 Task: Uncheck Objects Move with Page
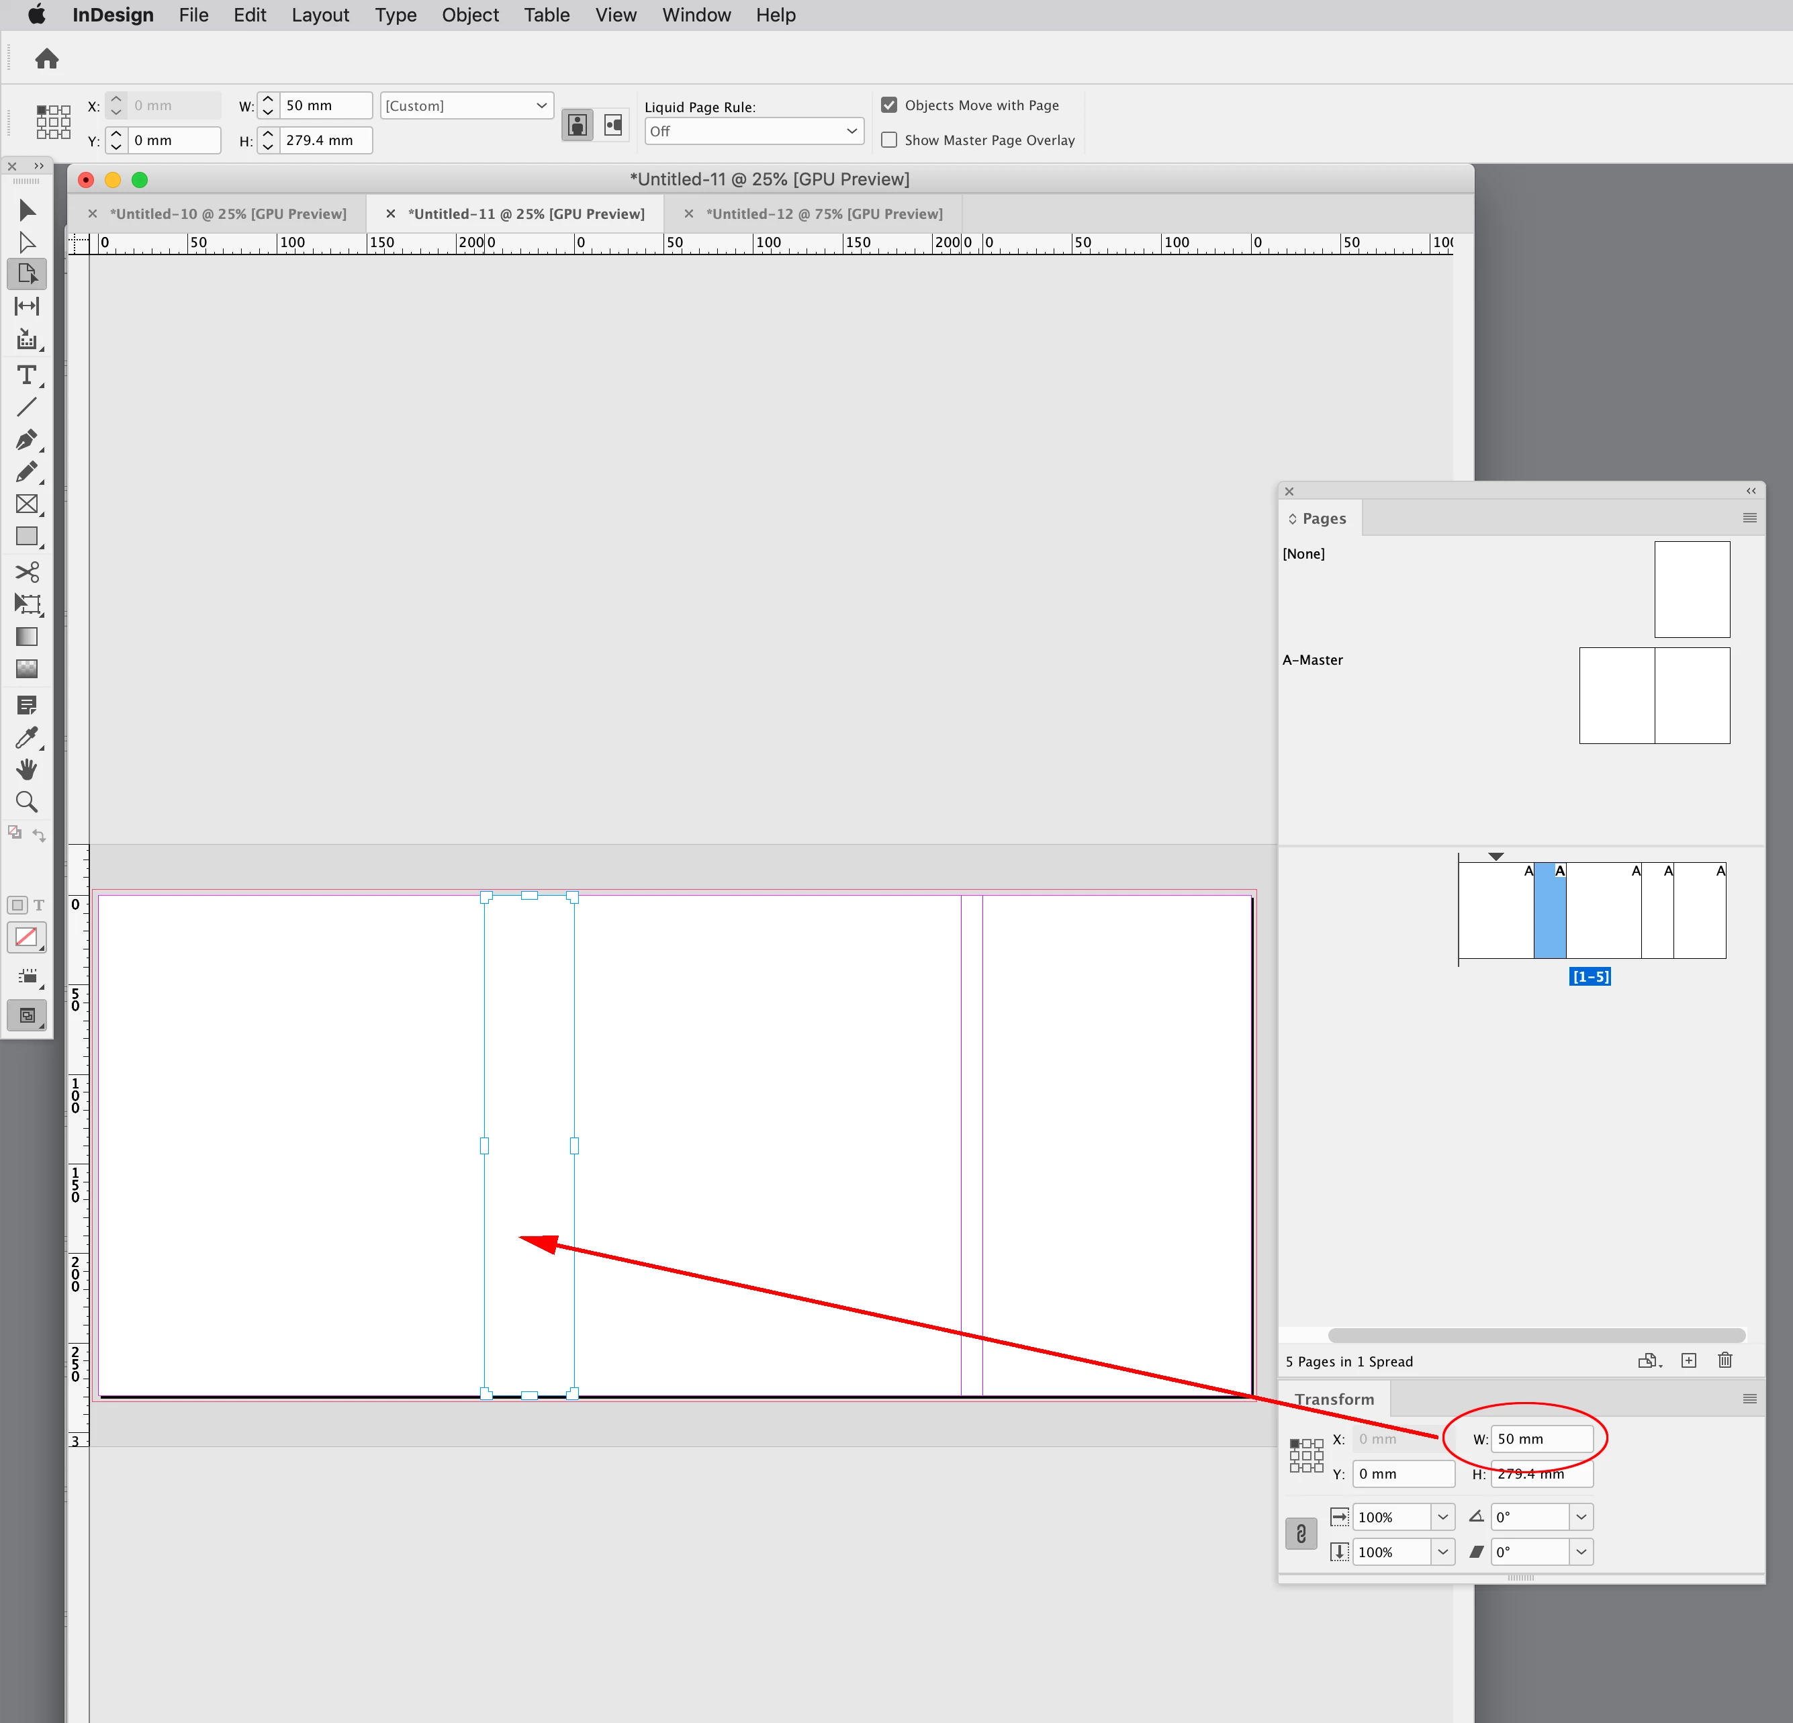click(x=889, y=105)
